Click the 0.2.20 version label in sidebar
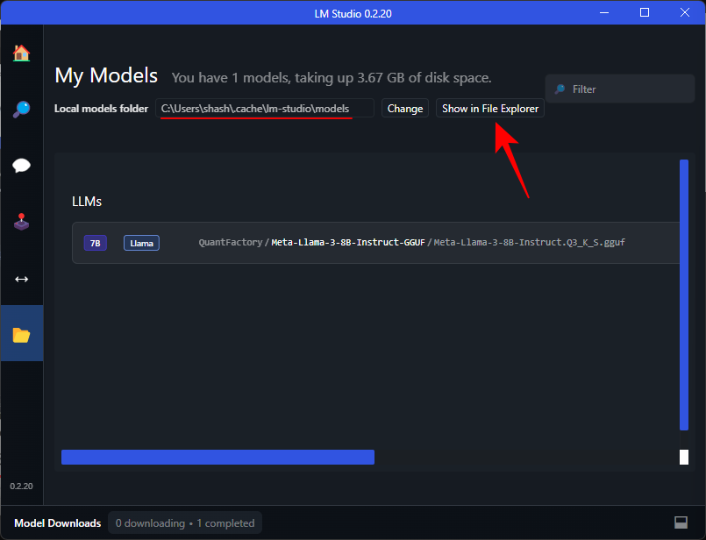The image size is (706, 540). (x=21, y=486)
